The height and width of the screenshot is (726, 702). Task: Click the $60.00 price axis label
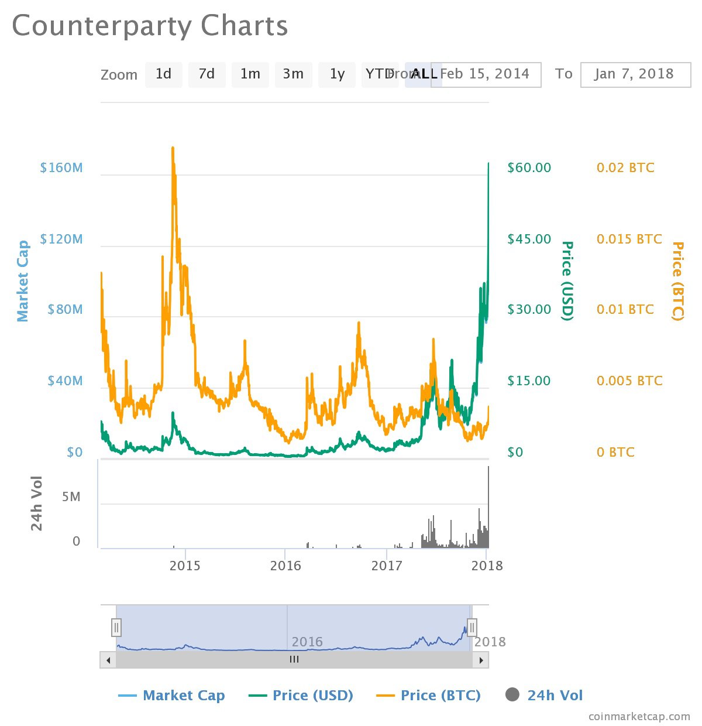click(529, 168)
